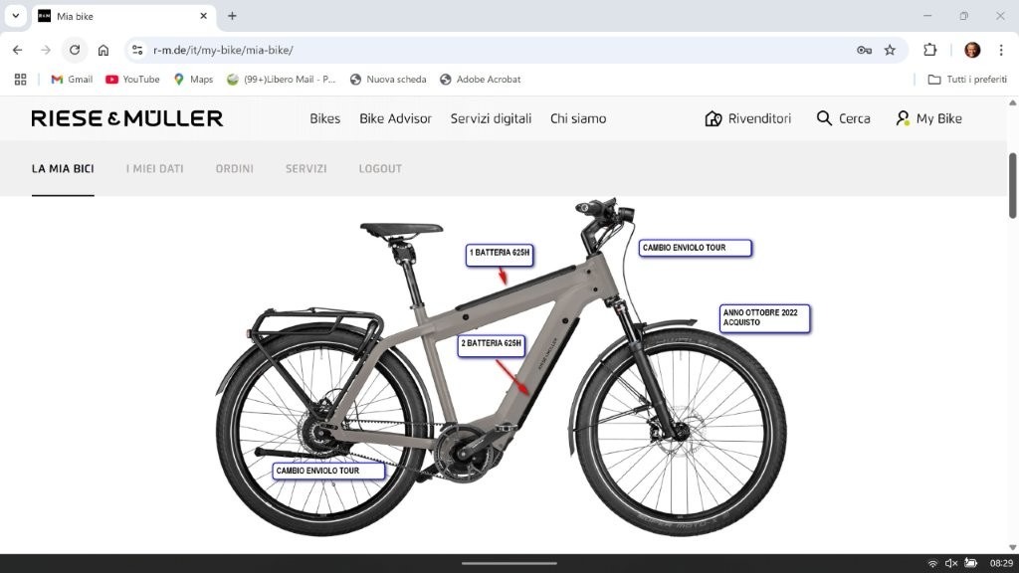This screenshot has height=573, width=1019.
Task: Open the Tutti i preferiti folder
Action: coord(967,80)
